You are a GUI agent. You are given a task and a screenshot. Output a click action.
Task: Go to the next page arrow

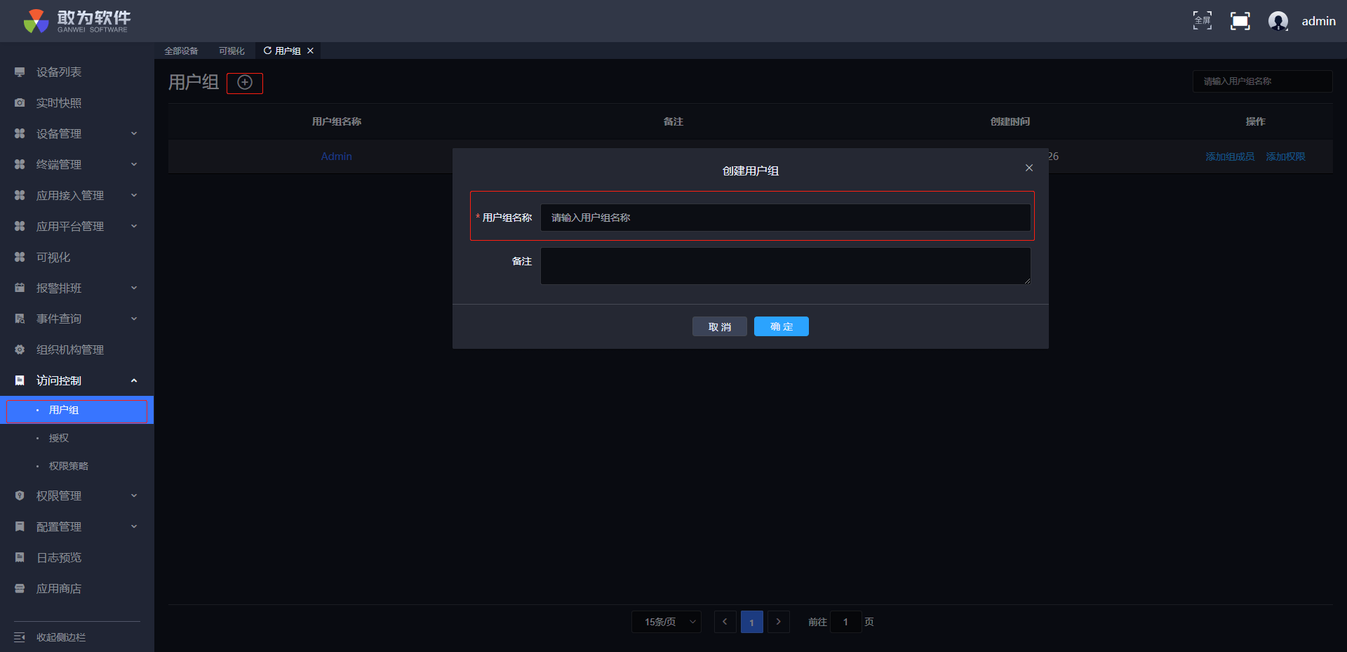(778, 622)
